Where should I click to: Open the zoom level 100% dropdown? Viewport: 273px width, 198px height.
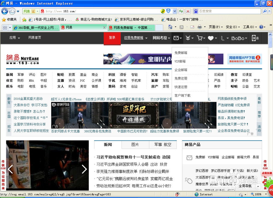(266, 194)
